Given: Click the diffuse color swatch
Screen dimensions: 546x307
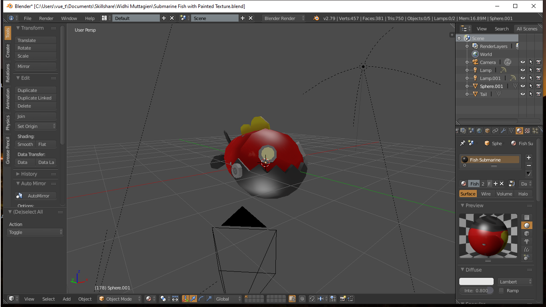Looking at the screenshot, I should pos(476,282).
